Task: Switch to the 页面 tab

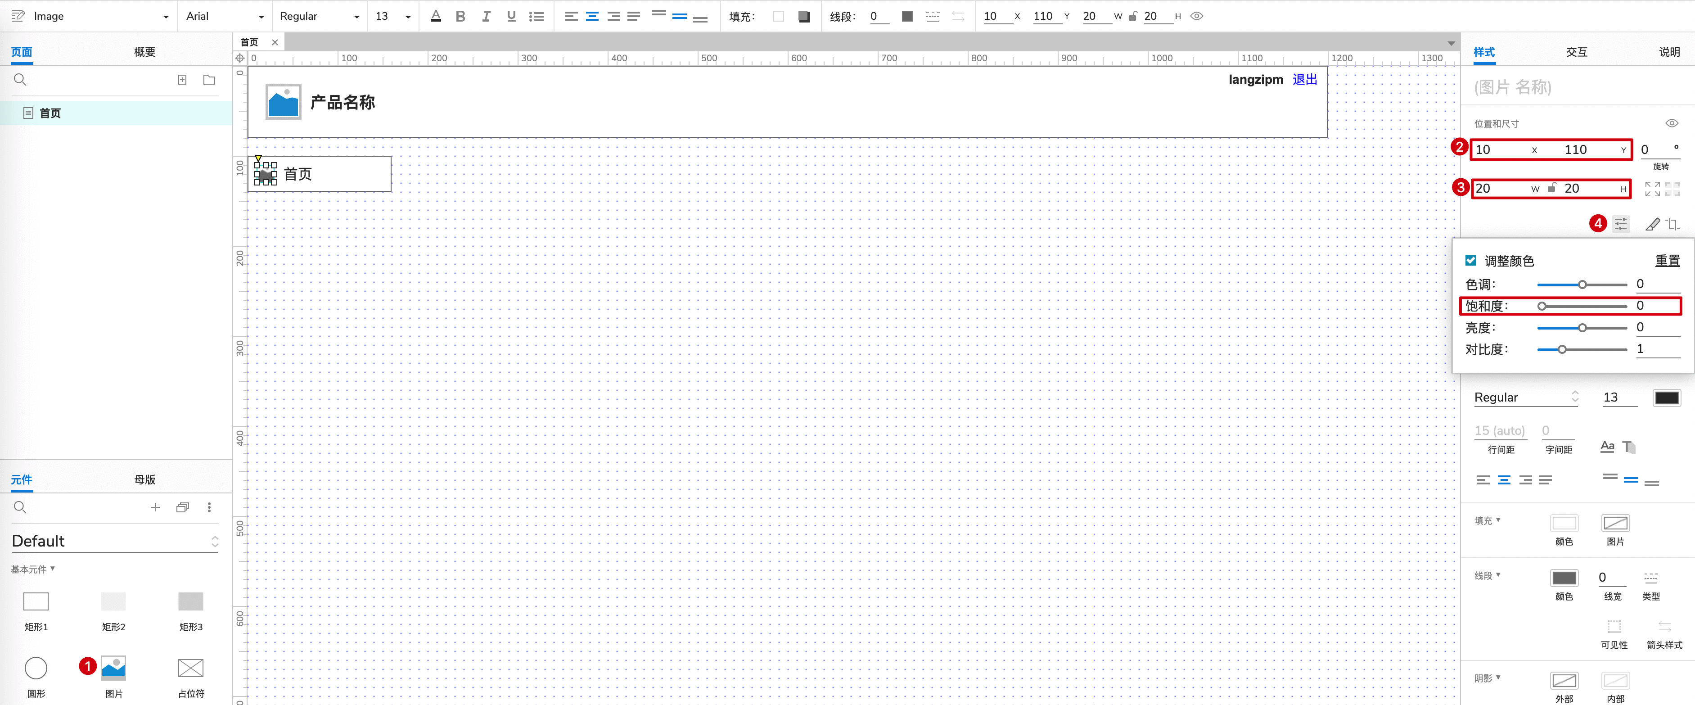Action: tap(22, 52)
